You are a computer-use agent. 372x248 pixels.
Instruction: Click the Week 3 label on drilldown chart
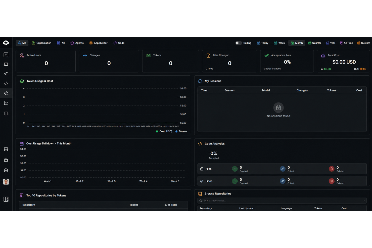tap(112, 181)
